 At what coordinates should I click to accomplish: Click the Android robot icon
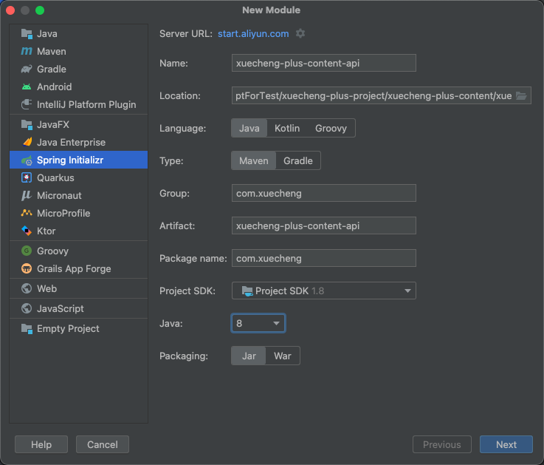27,87
